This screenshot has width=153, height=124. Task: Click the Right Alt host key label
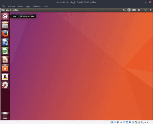coord(145,122)
